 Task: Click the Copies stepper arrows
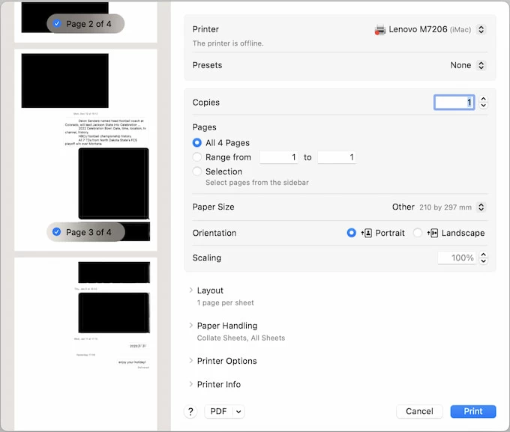(484, 103)
